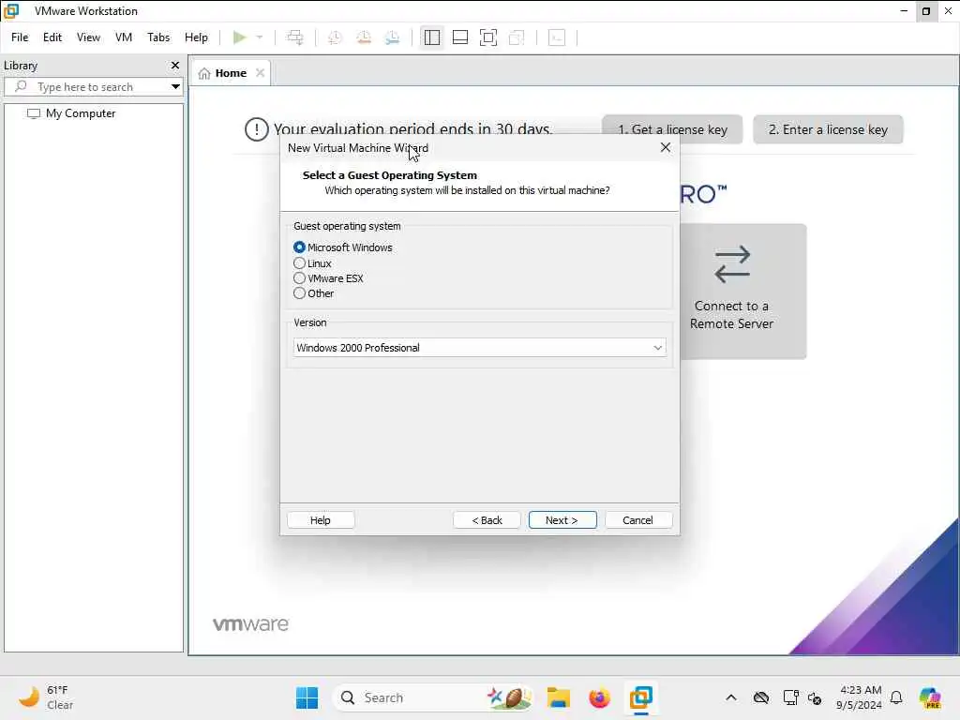Open the power options arrow beside play
This screenshot has height=720, width=960.
[260, 37]
